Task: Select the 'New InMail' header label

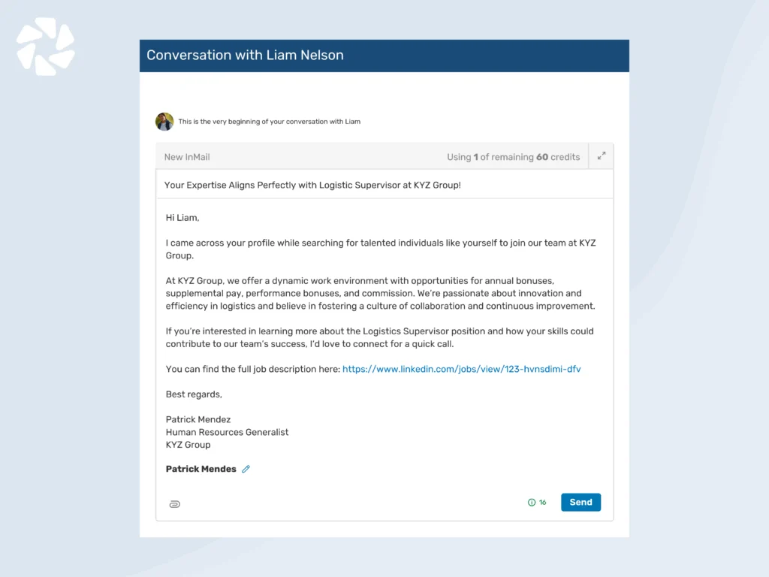Action: (186, 156)
